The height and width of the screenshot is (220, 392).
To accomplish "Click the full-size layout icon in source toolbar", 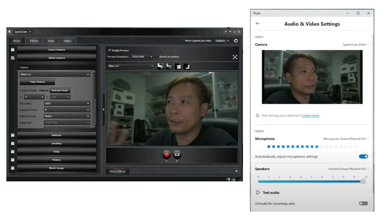I will point(178,66).
